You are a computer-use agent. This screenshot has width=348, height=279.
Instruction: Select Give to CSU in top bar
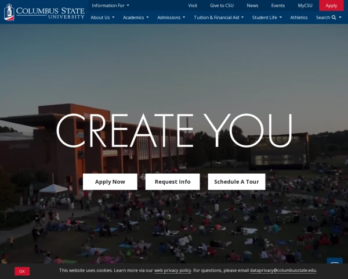(x=222, y=6)
